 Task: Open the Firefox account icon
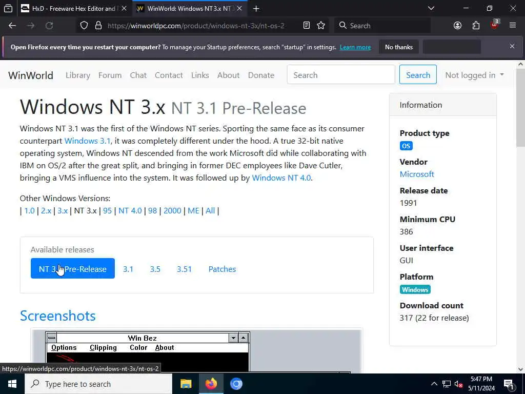(457, 26)
